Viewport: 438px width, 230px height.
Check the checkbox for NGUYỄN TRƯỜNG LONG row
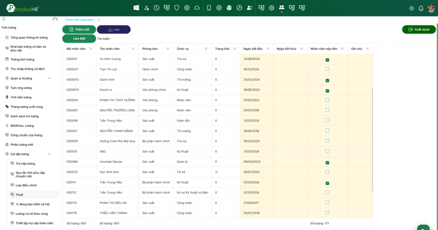pyautogui.click(x=327, y=110)
